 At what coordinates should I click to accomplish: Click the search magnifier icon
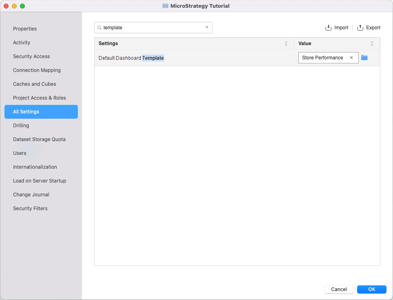click(x=99, y=28)
